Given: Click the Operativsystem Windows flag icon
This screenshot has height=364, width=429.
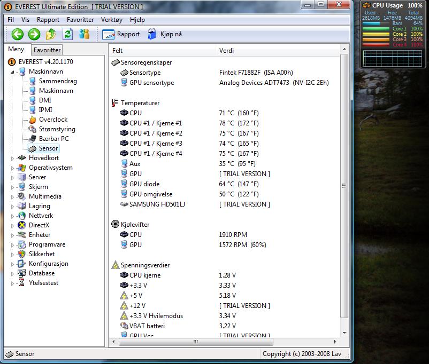Looking at the screenshot, I should pyautogui.click(x=21, y=168).
